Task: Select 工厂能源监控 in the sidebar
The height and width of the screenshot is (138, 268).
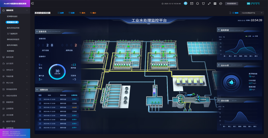Action: (12, 34)
